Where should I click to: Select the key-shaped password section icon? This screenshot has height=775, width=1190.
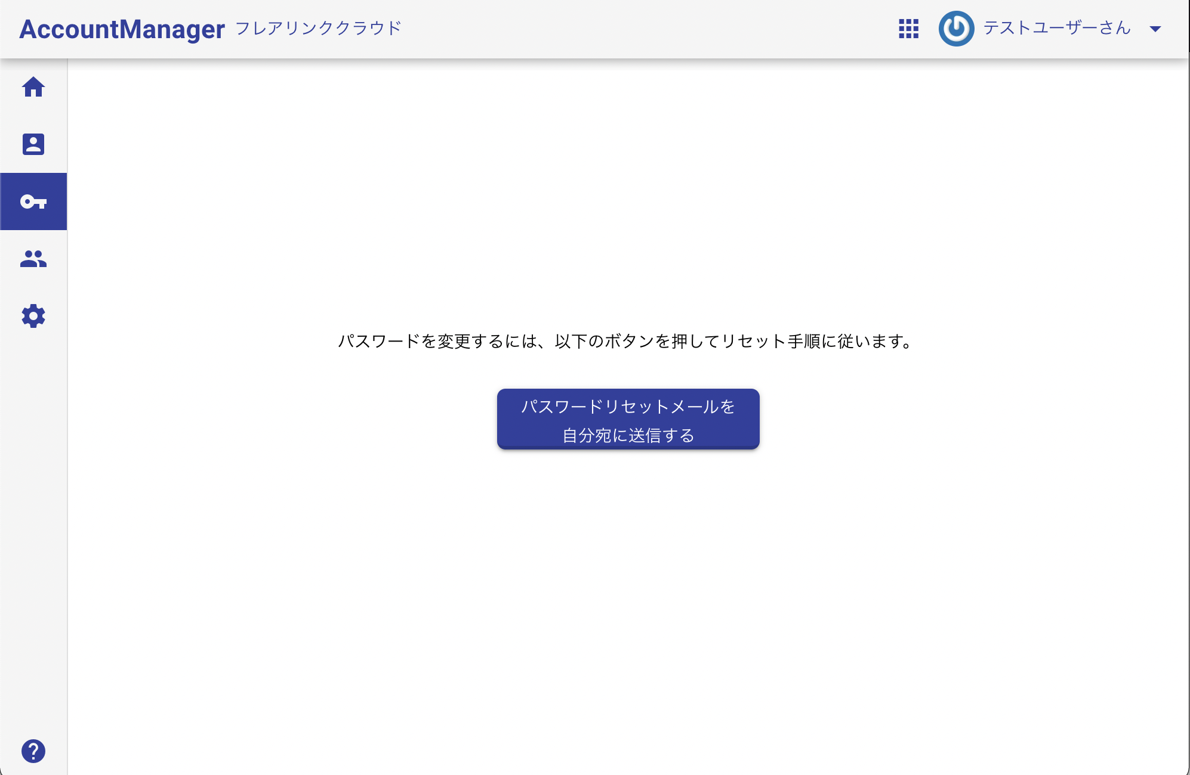click(34, 201)
